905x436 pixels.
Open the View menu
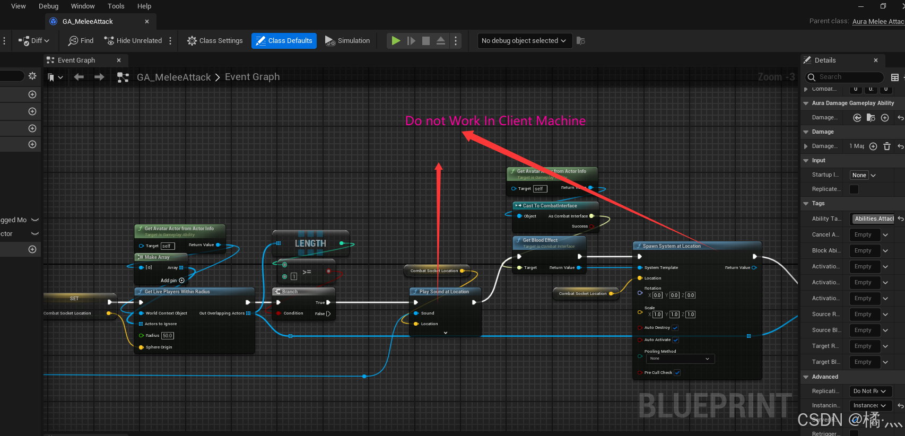(19, 6)
